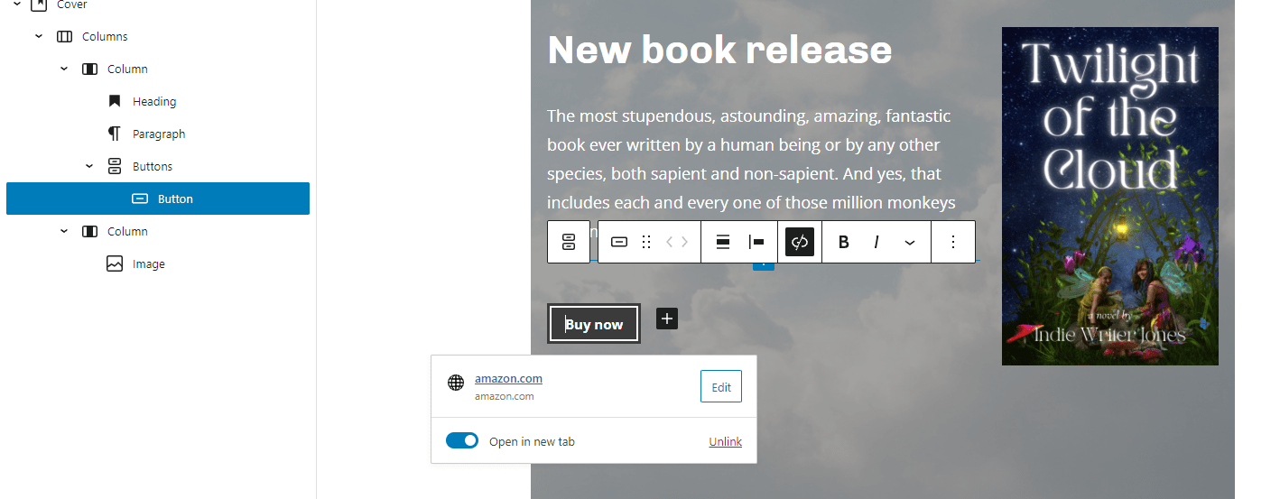Collapse the second Column above Image

click(x=64, y=231)
